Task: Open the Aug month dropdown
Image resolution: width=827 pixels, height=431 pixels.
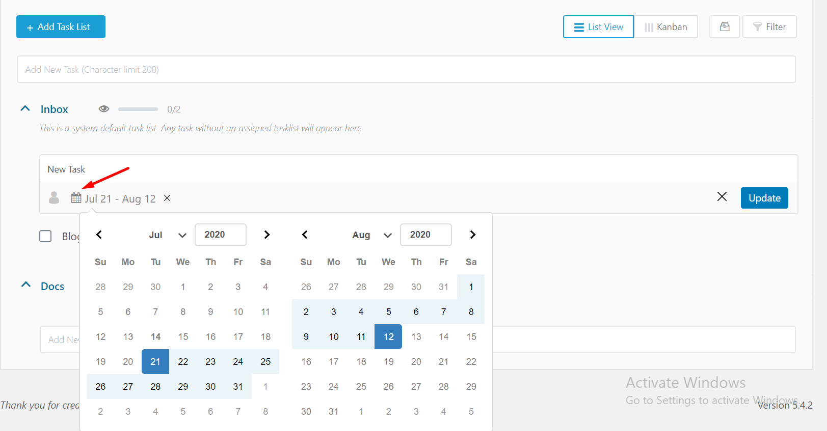Action: [x=372, y=235]
